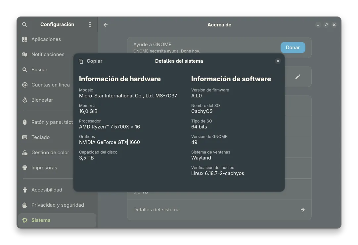
Task: Open Buscar settings panel
Action: 39,70
